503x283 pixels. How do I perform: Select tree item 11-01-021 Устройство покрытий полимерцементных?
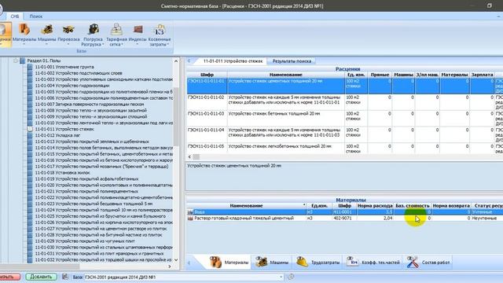pyautogui.click(x=86, y=191)
